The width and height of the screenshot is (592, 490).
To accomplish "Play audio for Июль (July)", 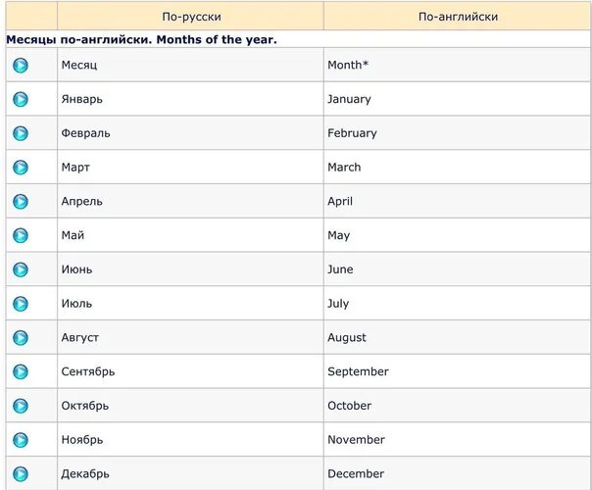I will [x=21, y=304].
